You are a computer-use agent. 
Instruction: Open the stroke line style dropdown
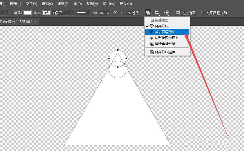point(83,13)
